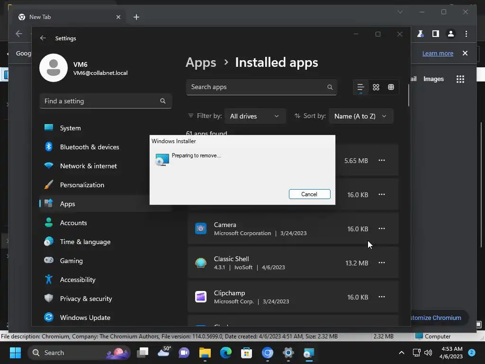Open the Filter by All drives dropdown

click(x=255, y=116)
